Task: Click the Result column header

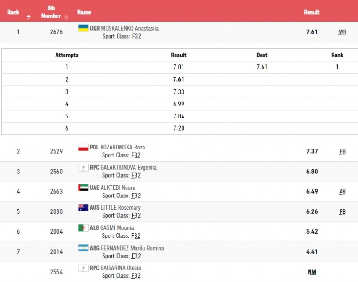Action: click(x=311, y=12)
